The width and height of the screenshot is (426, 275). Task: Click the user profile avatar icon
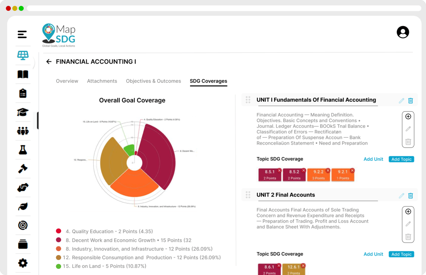[x=403, y=32]
